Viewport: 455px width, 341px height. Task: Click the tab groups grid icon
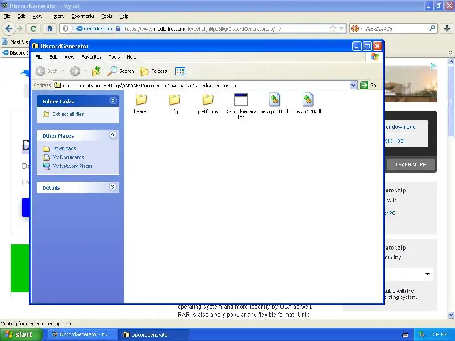pos(451,52)
